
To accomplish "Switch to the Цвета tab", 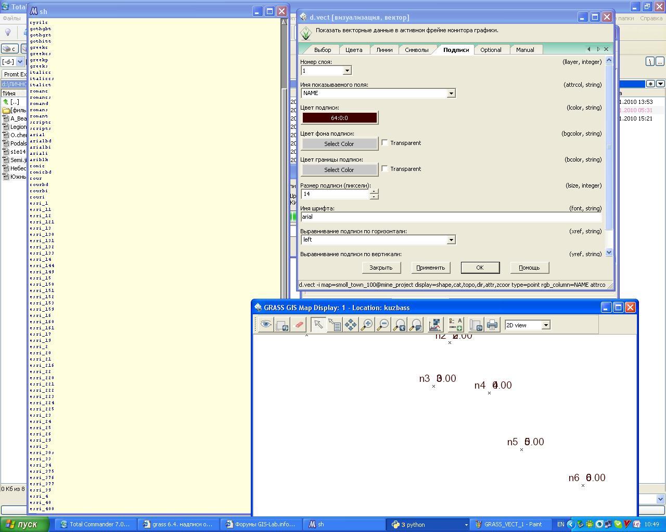I will (x=354, y=50).
